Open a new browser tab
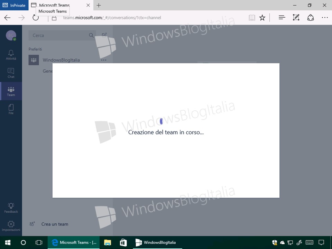This screenshot has width=332, height=249. point(99,5)
